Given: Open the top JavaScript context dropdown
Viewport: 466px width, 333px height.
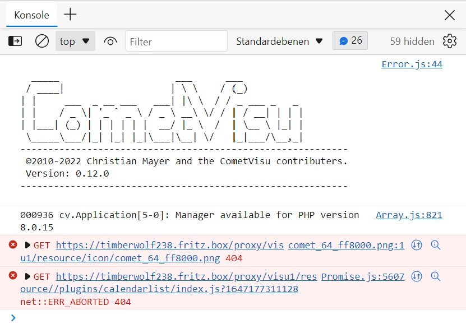Looking at the screenshot, I should click(75, 41).
